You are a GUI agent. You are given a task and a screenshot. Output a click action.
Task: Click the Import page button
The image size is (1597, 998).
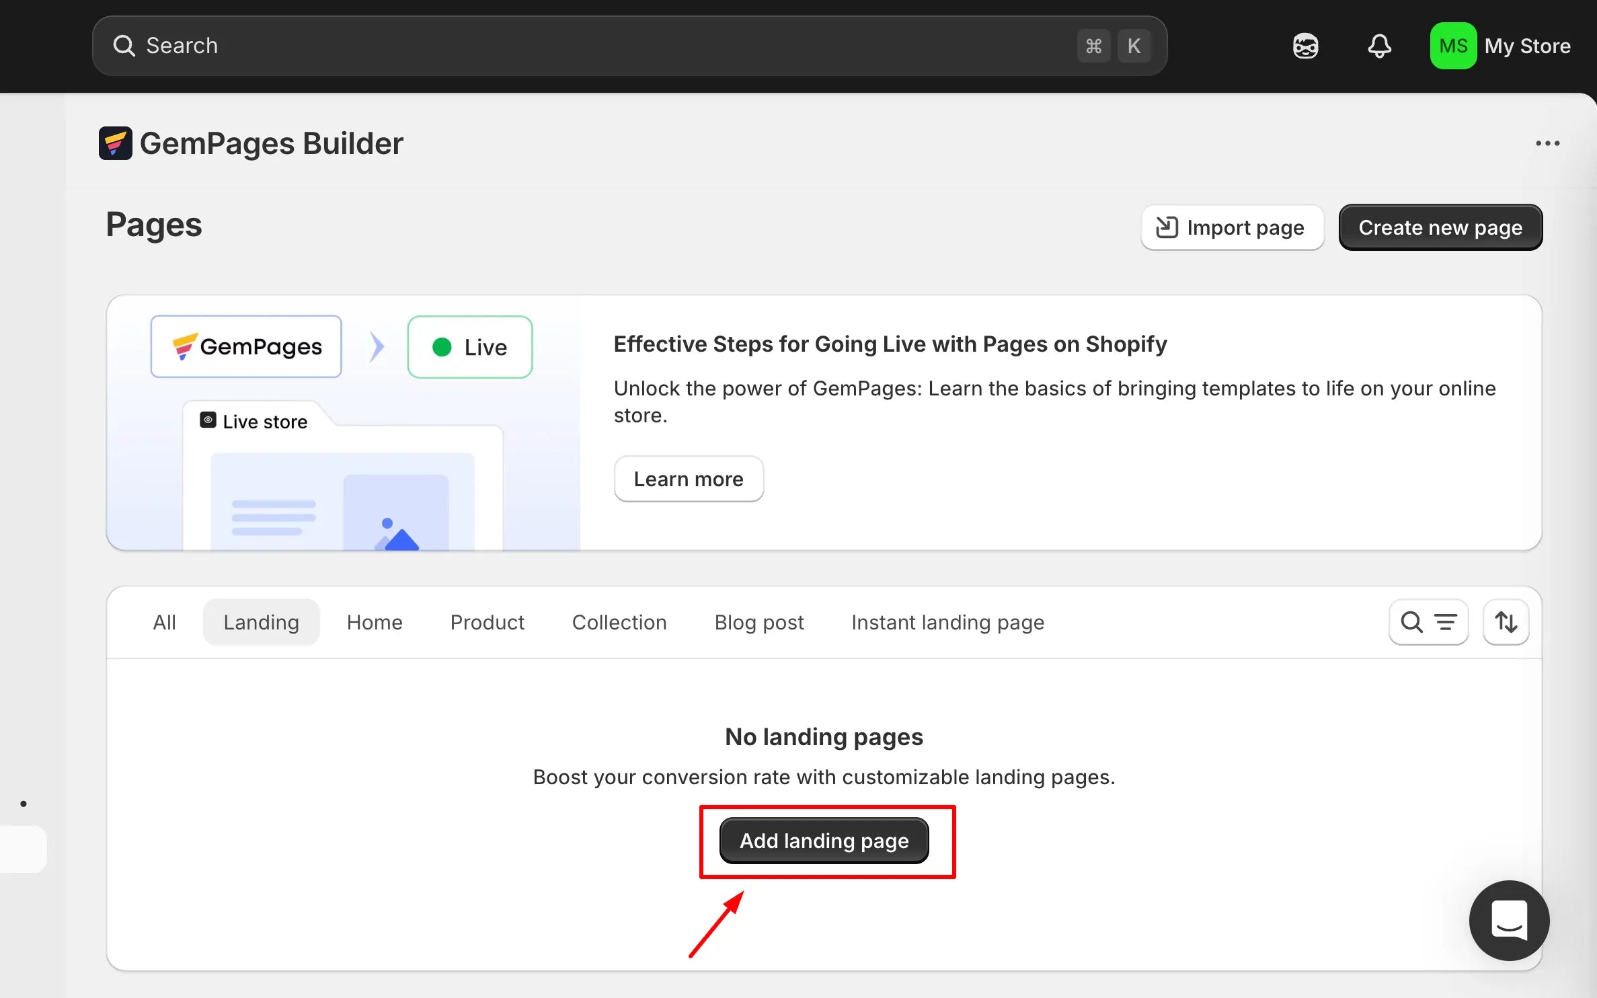[1232, 227]
